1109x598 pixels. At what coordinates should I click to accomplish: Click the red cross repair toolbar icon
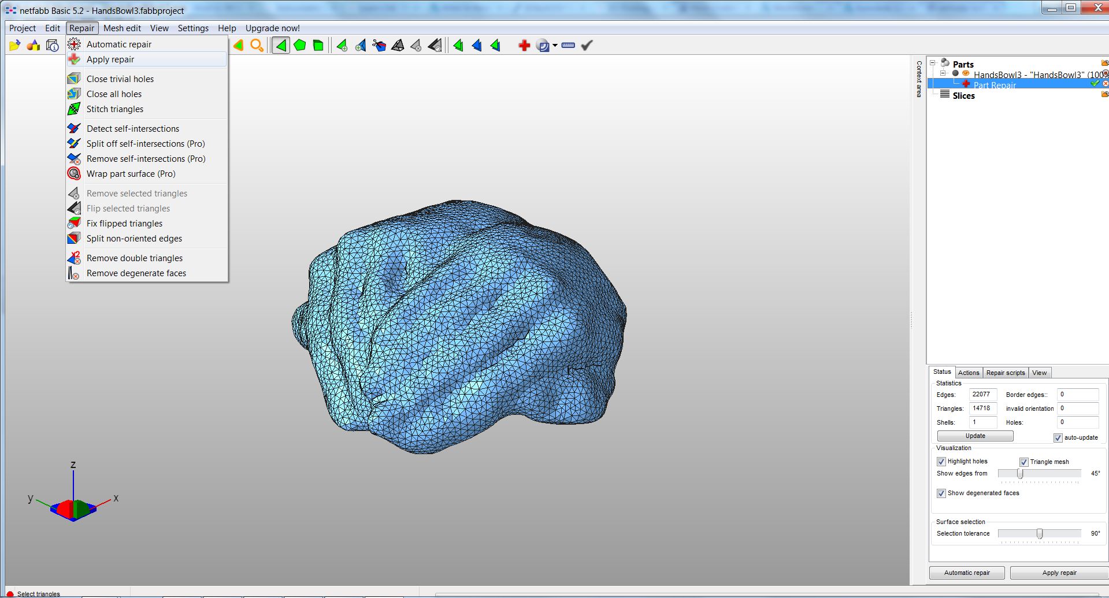(524, 45)
